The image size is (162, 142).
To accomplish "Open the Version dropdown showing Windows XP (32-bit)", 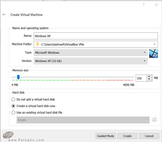I will tap(90, 61).
